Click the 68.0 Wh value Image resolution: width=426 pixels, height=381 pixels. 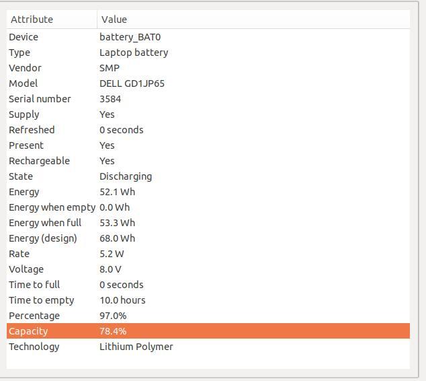117,239
